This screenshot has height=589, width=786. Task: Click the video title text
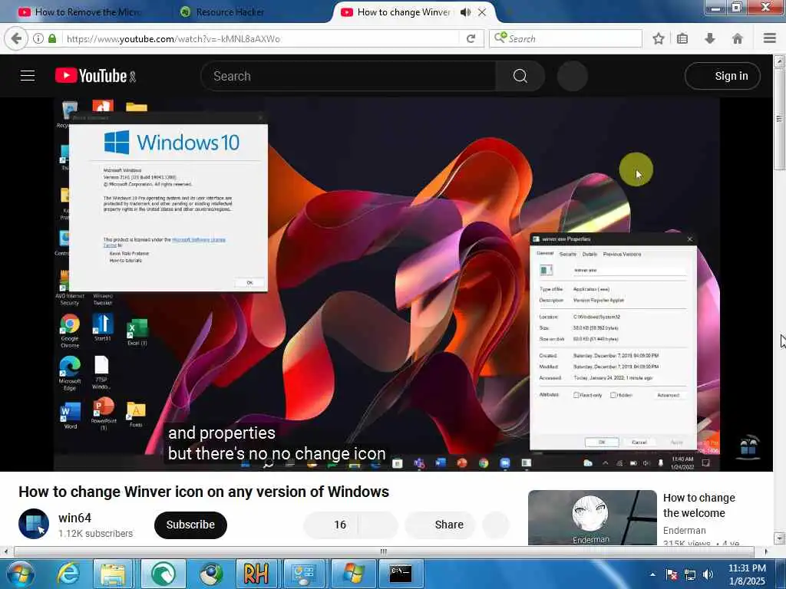[203, 492]
